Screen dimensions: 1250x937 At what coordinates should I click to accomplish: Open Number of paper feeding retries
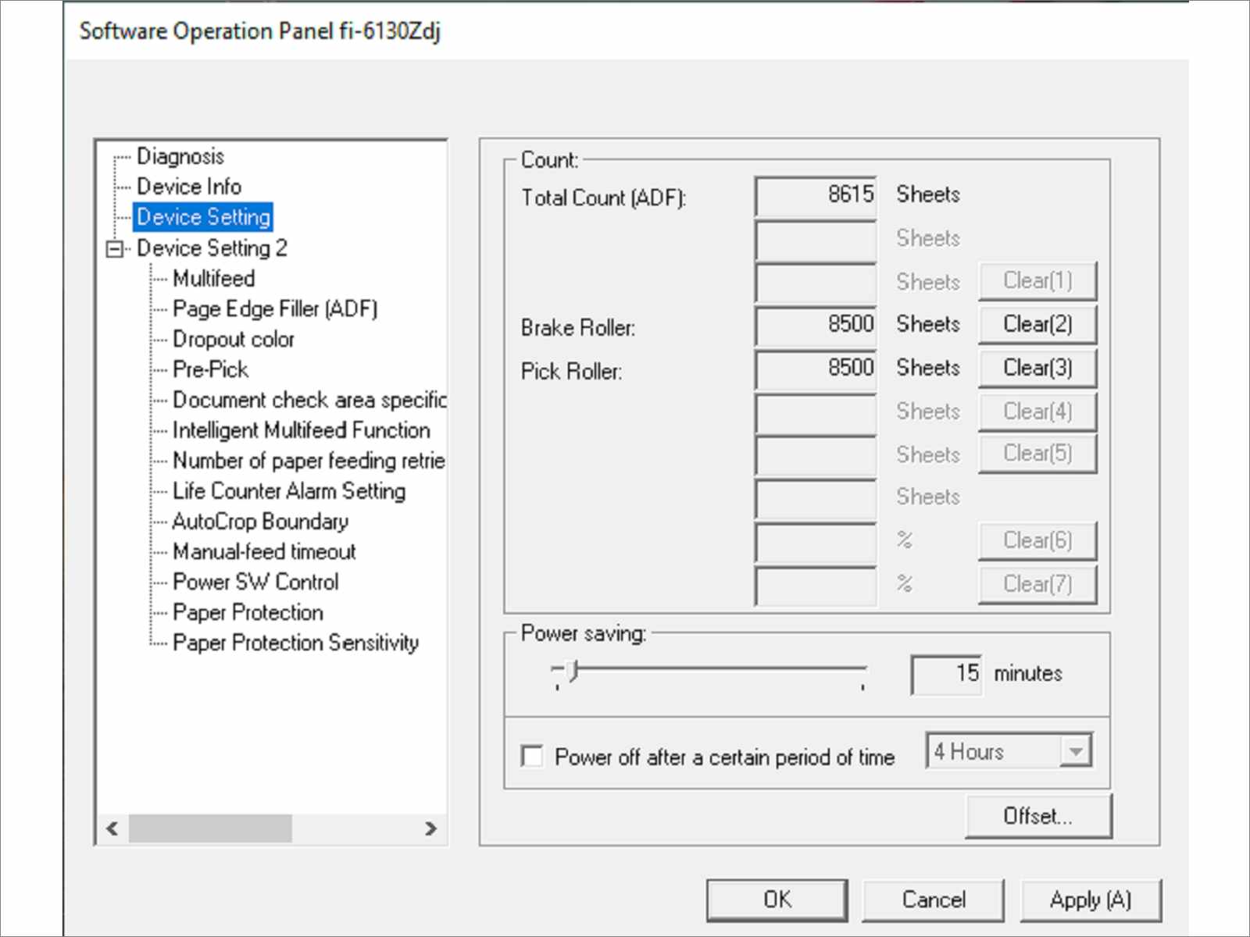pyautogui.click(x=309, y=461)
